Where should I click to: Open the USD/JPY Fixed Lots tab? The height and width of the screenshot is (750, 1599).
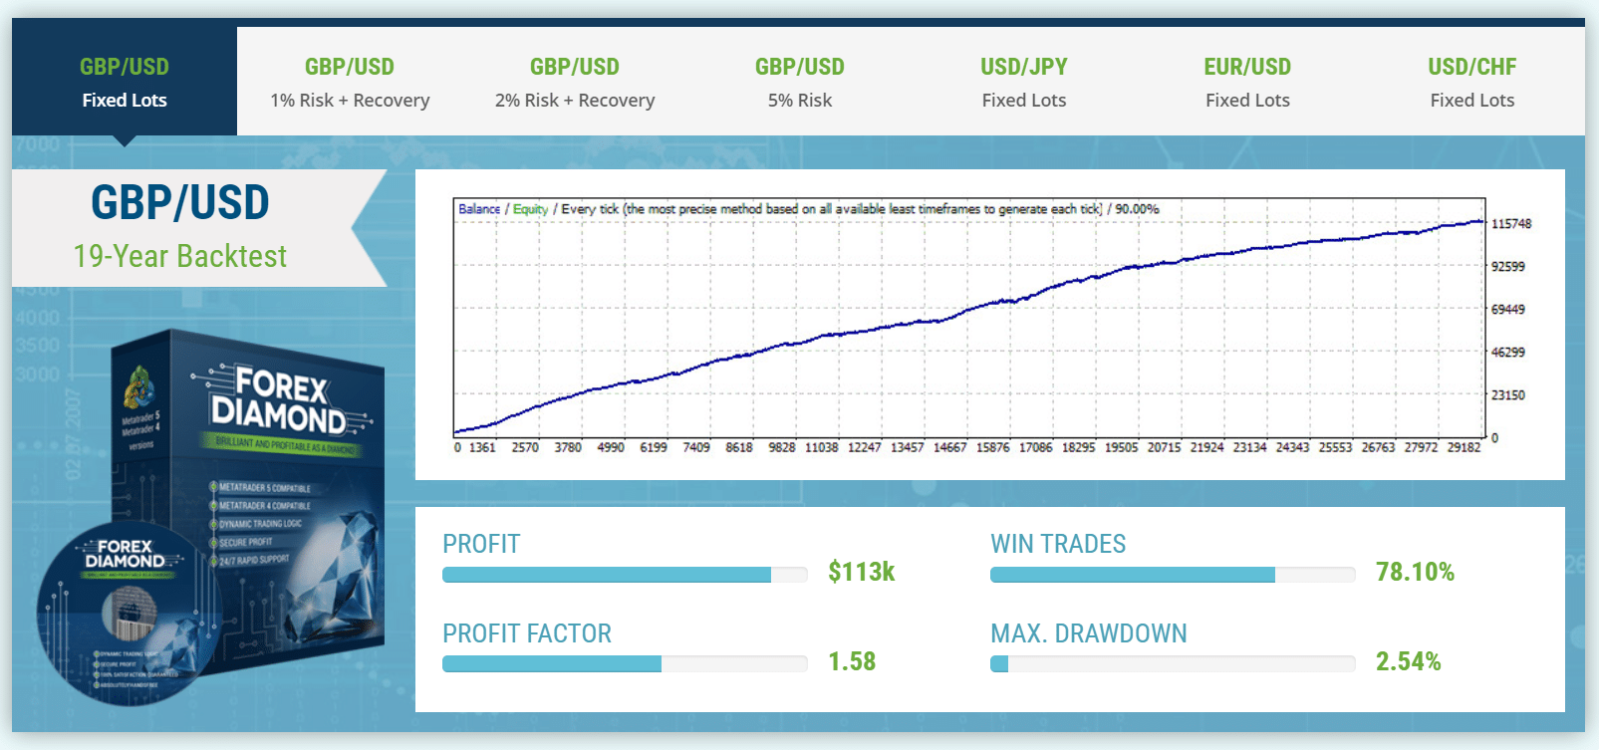pyautogui.click(x=1024, y=82)
